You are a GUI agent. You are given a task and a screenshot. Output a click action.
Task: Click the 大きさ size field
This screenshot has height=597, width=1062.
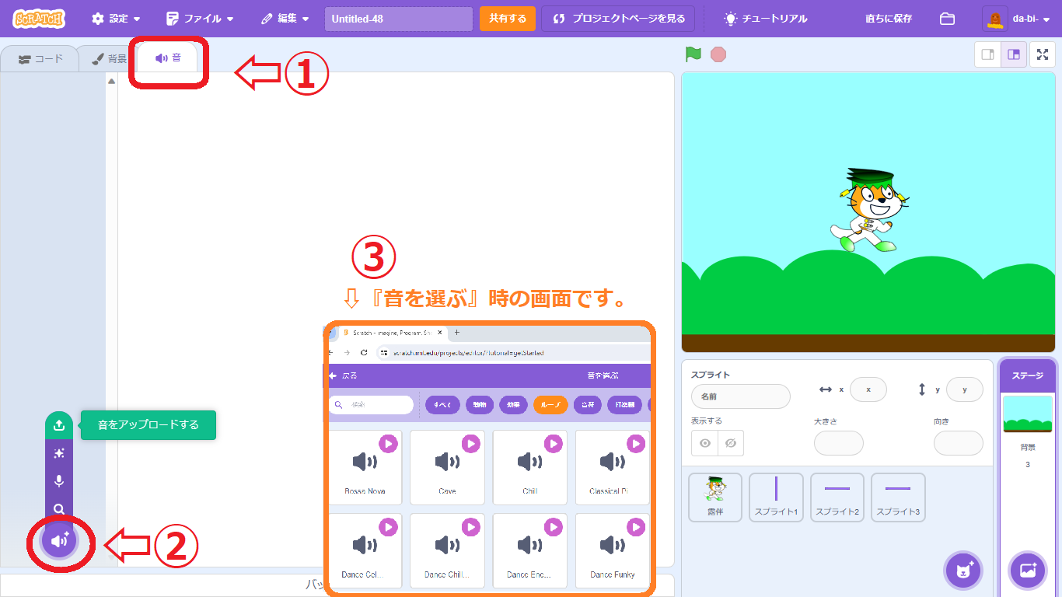pyautogui.click(x=839, y=443)
